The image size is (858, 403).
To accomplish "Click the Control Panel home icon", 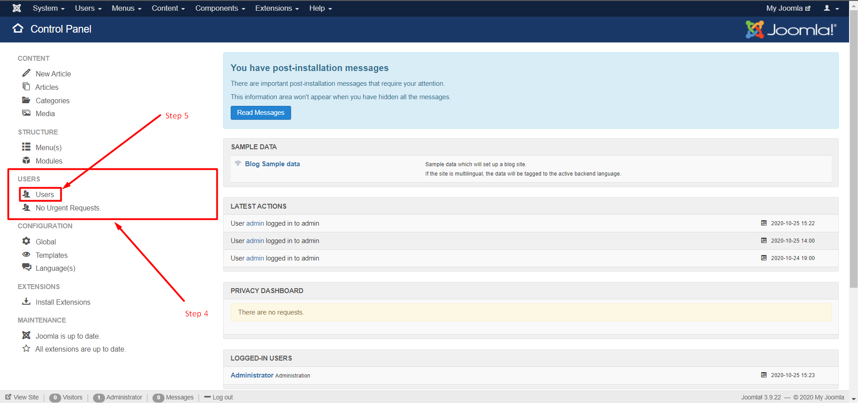I will tap(18, 29).
